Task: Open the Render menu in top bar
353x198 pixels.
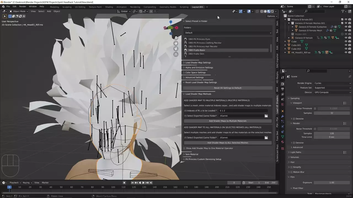Action: 23,7
